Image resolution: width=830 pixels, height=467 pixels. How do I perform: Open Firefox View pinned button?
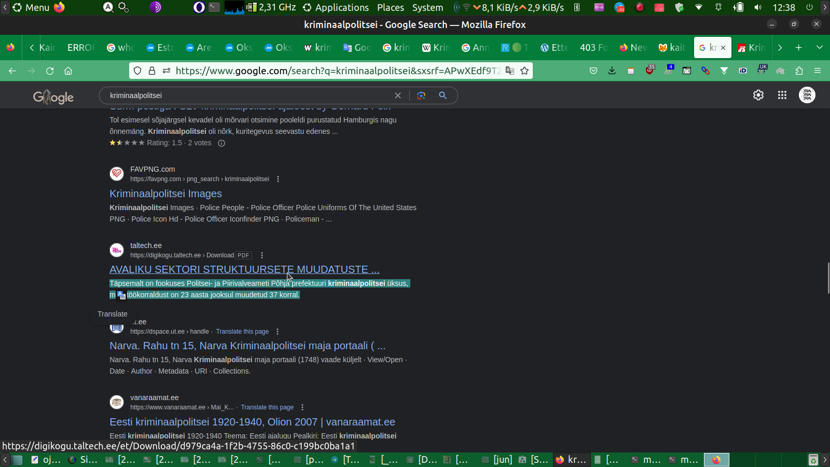(x=10, y=48)
